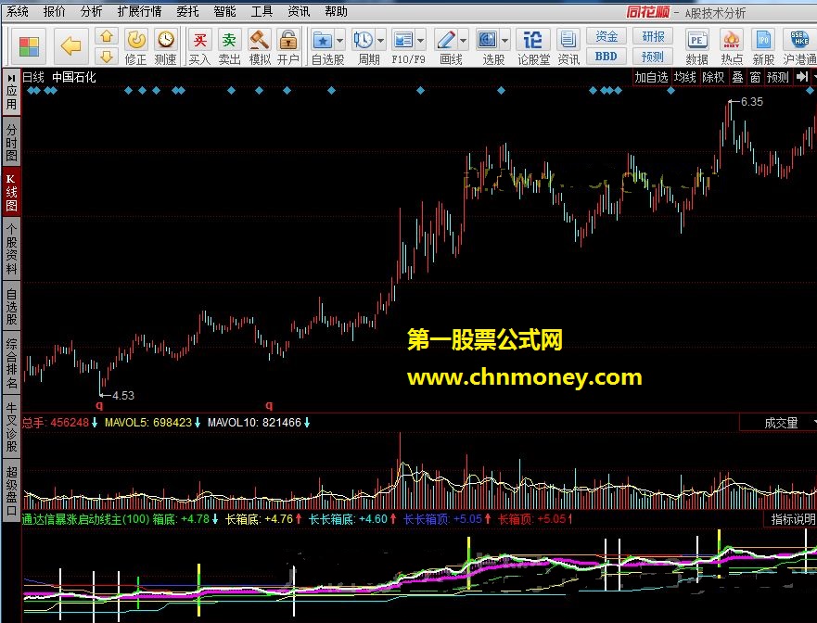
Task: Open the 资讯 news toolbar icon
Action: pos(568,47)
